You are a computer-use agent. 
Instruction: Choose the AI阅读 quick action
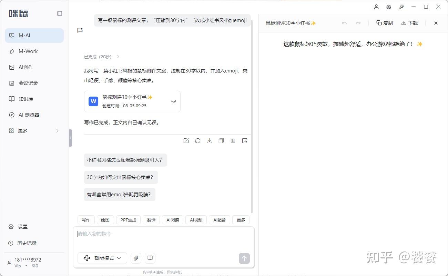click(x=173, y=220)
